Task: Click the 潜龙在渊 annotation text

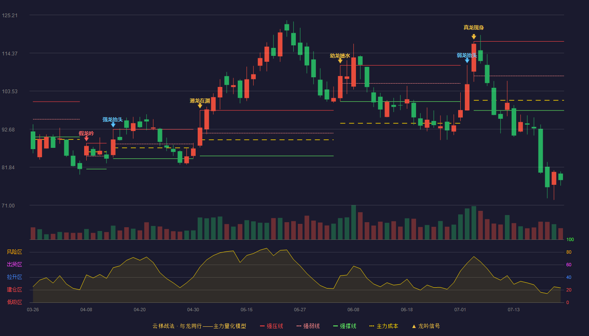Action: (x=200, y=100)
